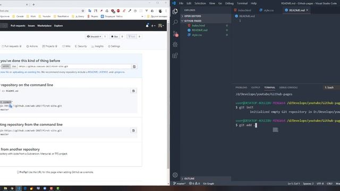Image resolution: width=340 pixels, height=191 pixels.
Task: Open GitHub notifications bell
Action: click(x=147, y=25)
